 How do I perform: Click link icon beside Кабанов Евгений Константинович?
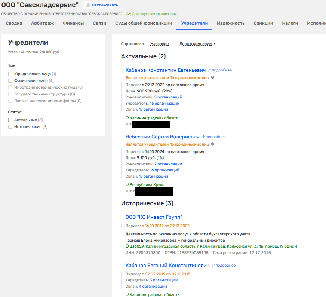click(213, 266)
